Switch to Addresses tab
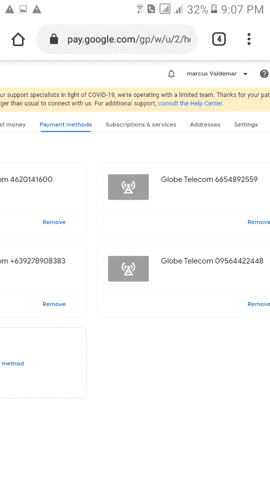This screenshot has width=270, height=480. [205, 124]
